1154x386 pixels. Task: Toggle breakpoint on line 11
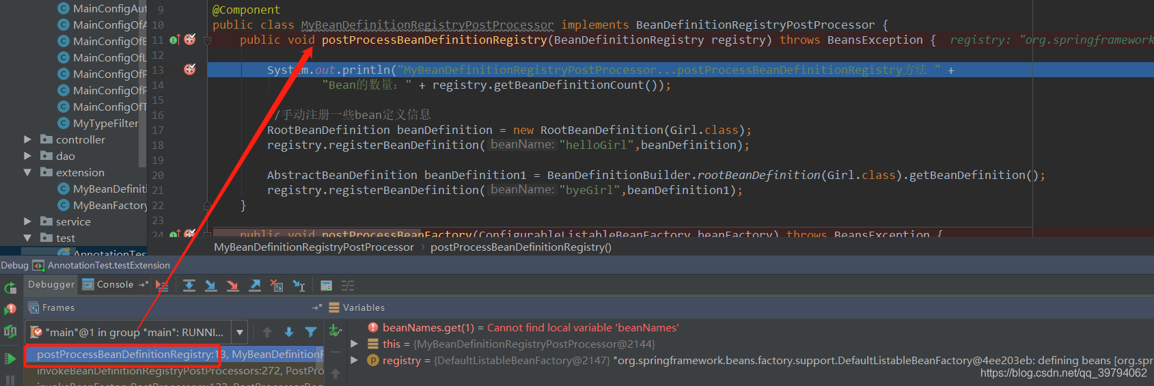pos(190,40)
